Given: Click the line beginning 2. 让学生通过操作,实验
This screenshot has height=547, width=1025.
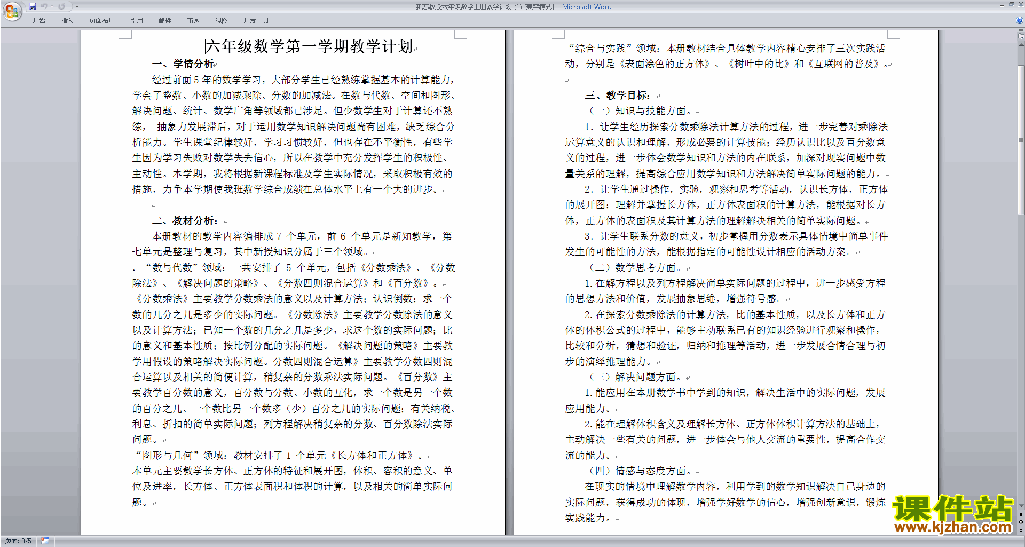Looking at the screenshot, I should coord(736,189).
